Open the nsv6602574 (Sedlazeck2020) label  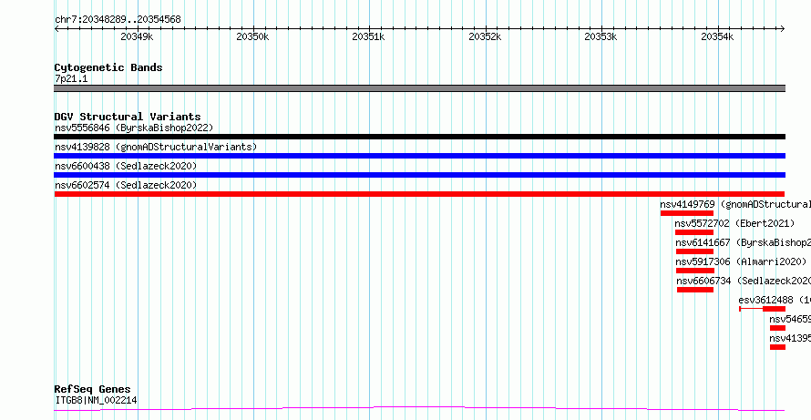(x=126, y=185)
